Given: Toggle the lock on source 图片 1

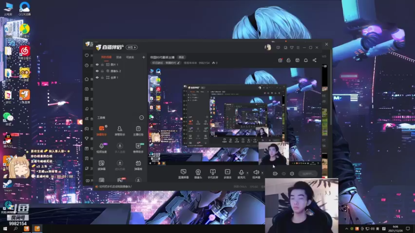Looking at the screenshot, I should [x=102, y=64].
